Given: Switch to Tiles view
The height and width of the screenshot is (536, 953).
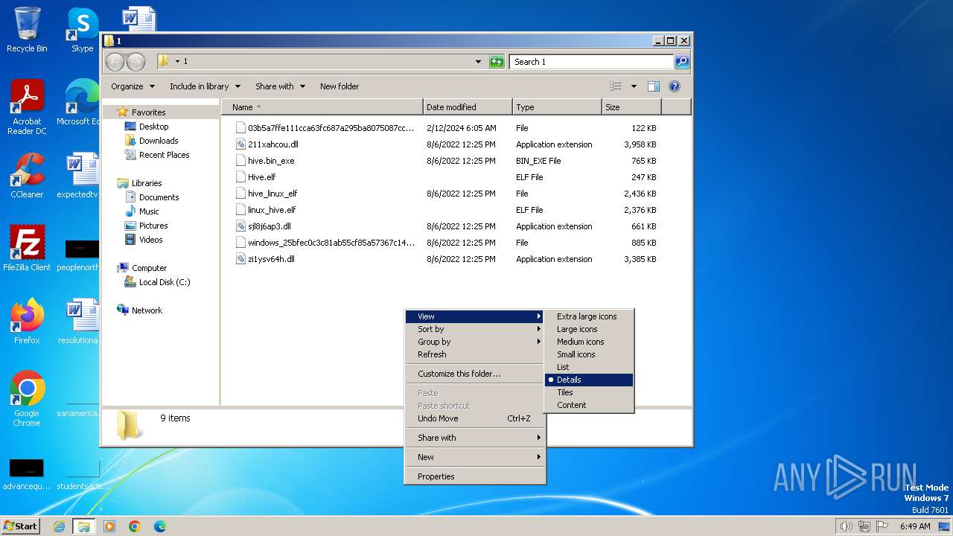Looking at the screenshot, I should point(589,392).
